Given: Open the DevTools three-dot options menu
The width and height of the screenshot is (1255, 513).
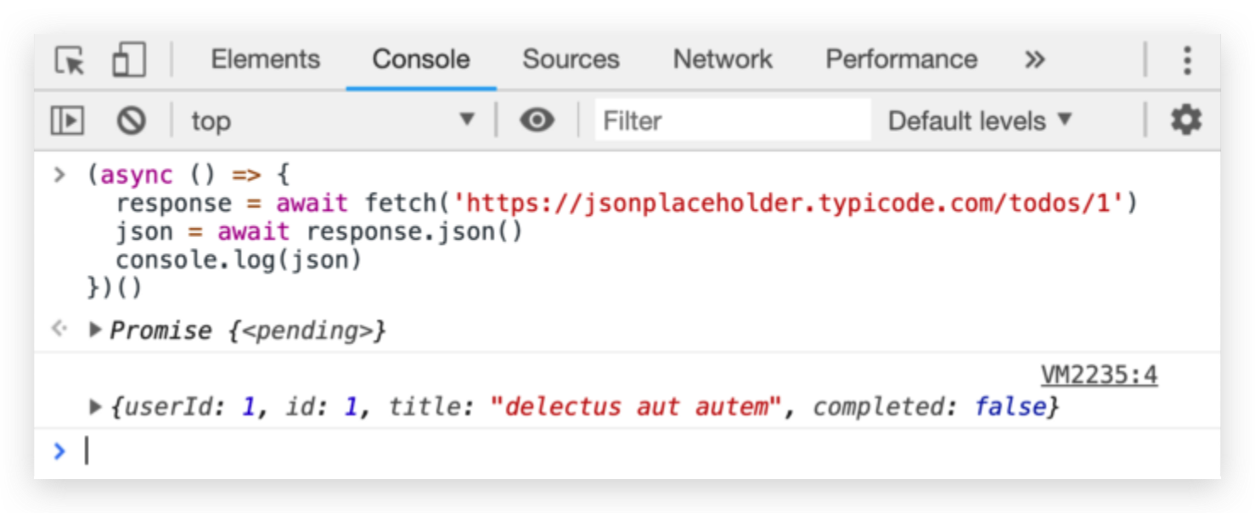Looking at the screenshot, I should click(x=1186, y=60).
